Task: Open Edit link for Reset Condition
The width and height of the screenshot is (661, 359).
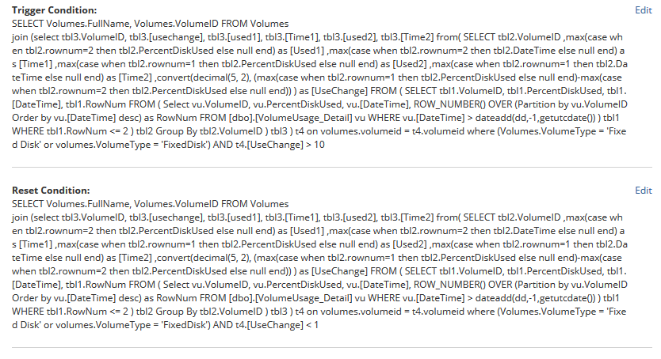Action: (644, 191)
